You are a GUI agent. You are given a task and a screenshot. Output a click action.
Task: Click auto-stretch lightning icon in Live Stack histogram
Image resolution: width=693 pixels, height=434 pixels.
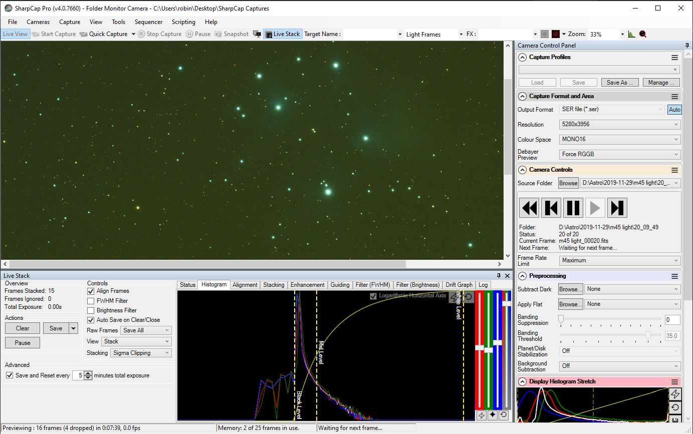[x=455, y=297]
